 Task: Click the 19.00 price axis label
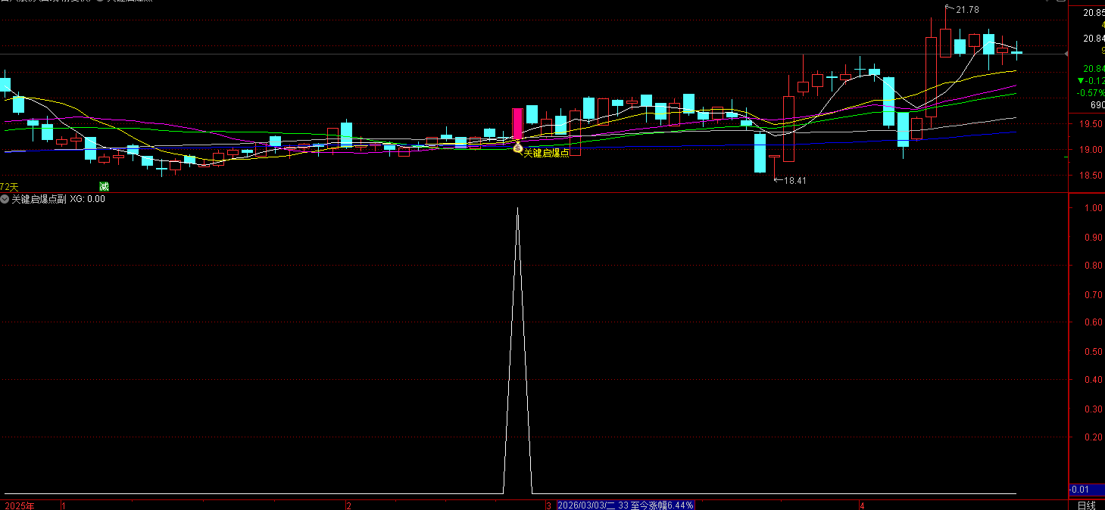pos(1092,150)
